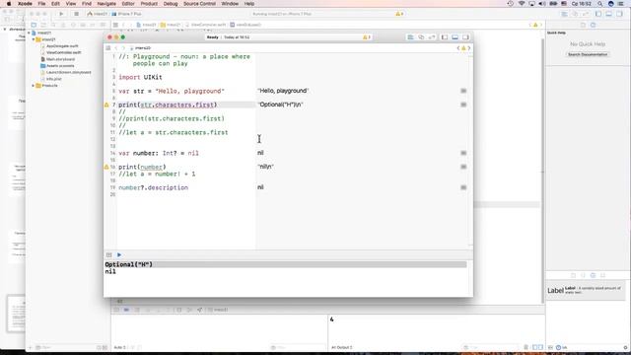Image resolution: width=631 pixels, height=355 pixels.
Task: Toggle playground utilities panel
Action: 465,37
